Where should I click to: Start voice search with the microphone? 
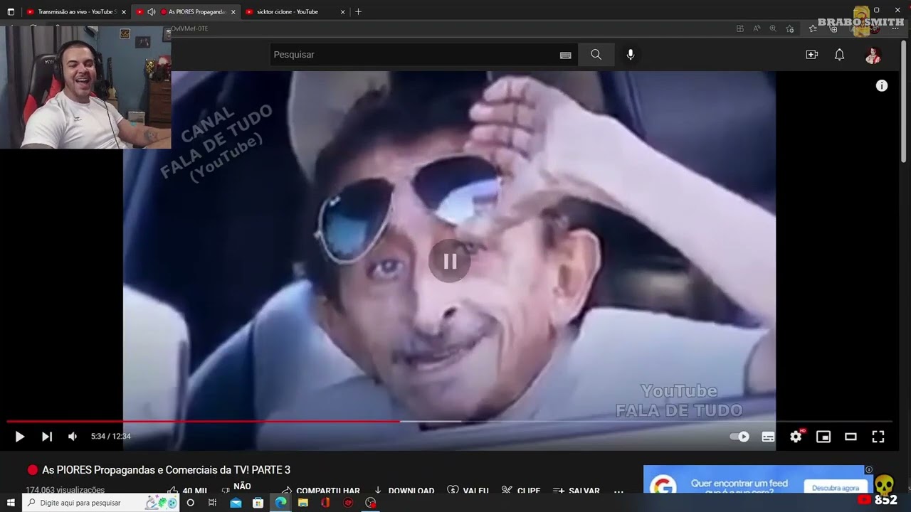[631, 55]
